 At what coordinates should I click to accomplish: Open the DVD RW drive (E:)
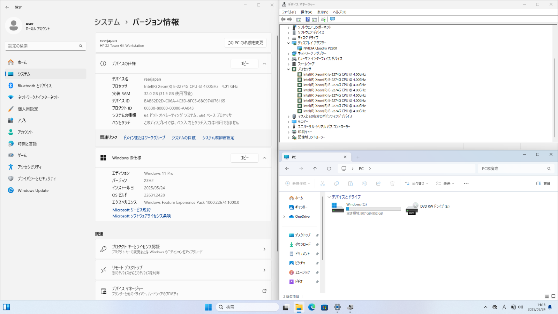tap(428, 208)
